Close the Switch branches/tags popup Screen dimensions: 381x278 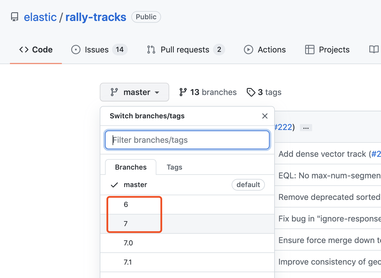265,116
